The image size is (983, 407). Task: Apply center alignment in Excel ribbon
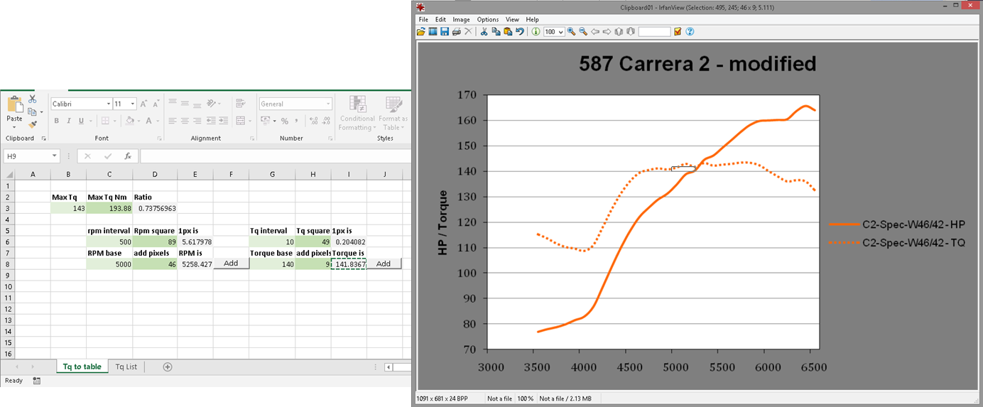click(x=185, y=121)
